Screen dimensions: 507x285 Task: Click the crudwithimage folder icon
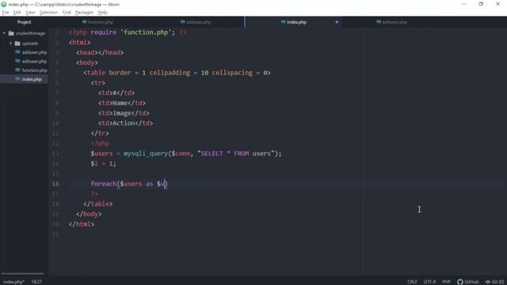point(11,33)
